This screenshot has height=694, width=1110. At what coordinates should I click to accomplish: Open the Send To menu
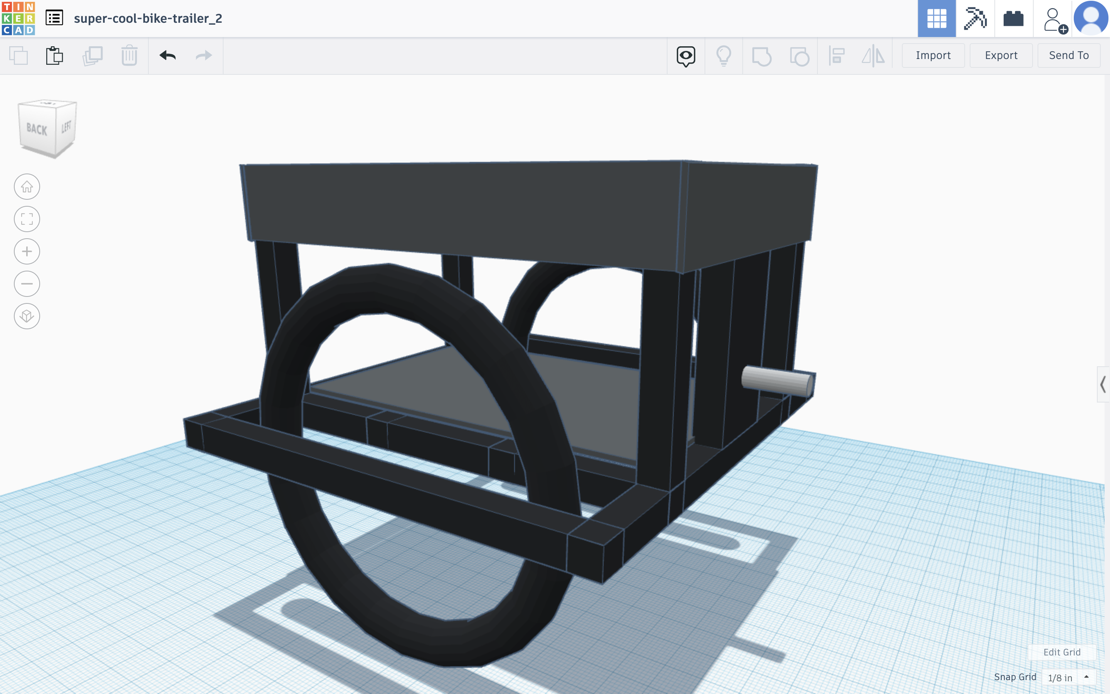pyautogui.click(x=1069, y=54)
